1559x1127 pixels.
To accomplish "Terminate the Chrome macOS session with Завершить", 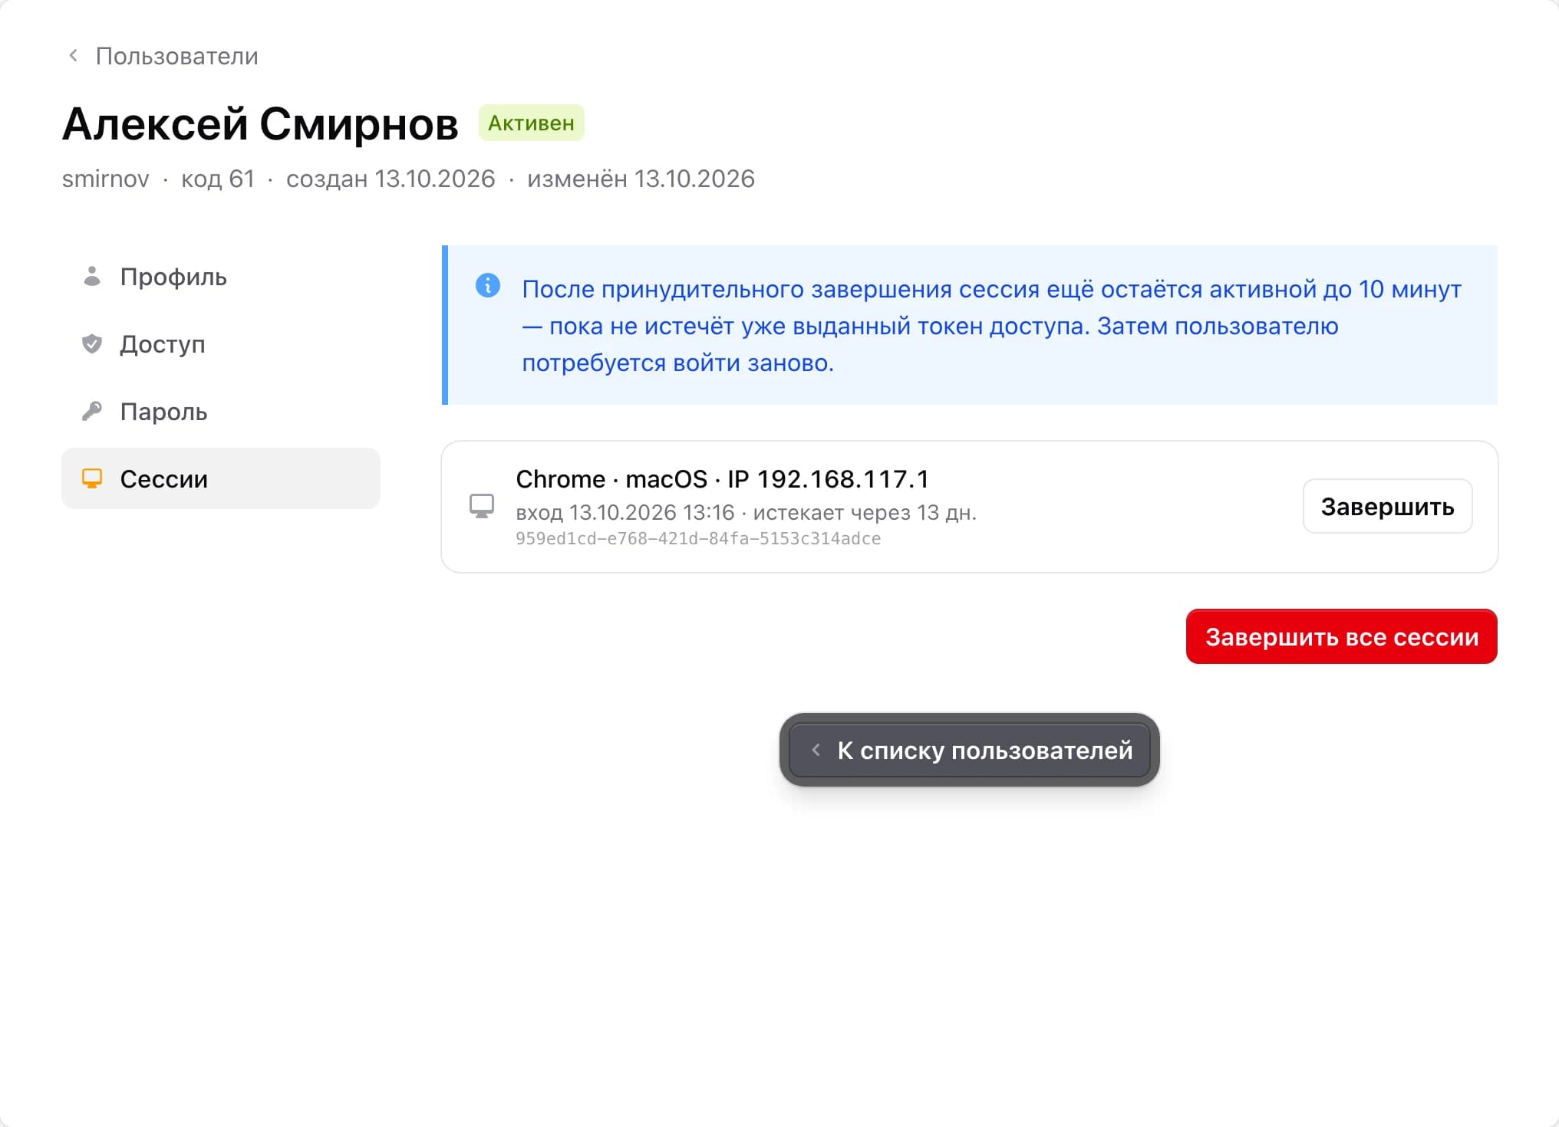I will click(1387, 507).
